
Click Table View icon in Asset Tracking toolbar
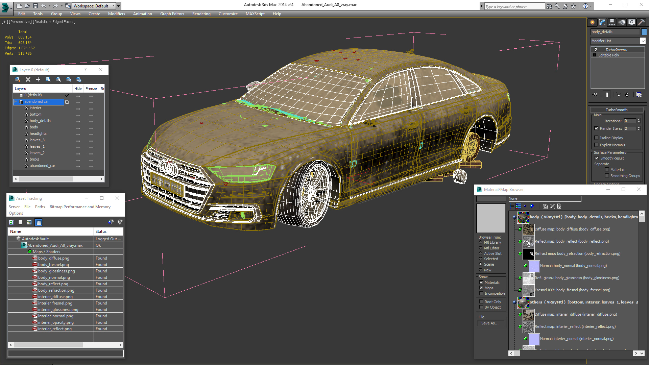tap(39, 222)
